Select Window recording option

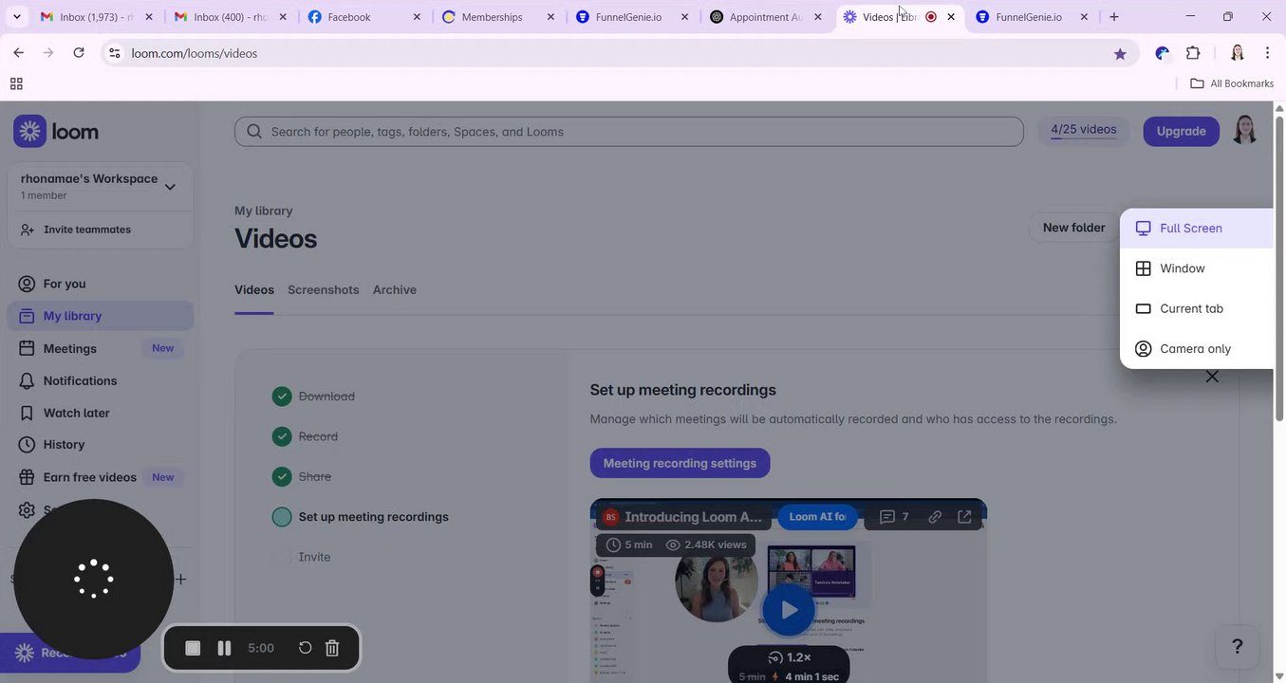click(x=1196, y=268)
